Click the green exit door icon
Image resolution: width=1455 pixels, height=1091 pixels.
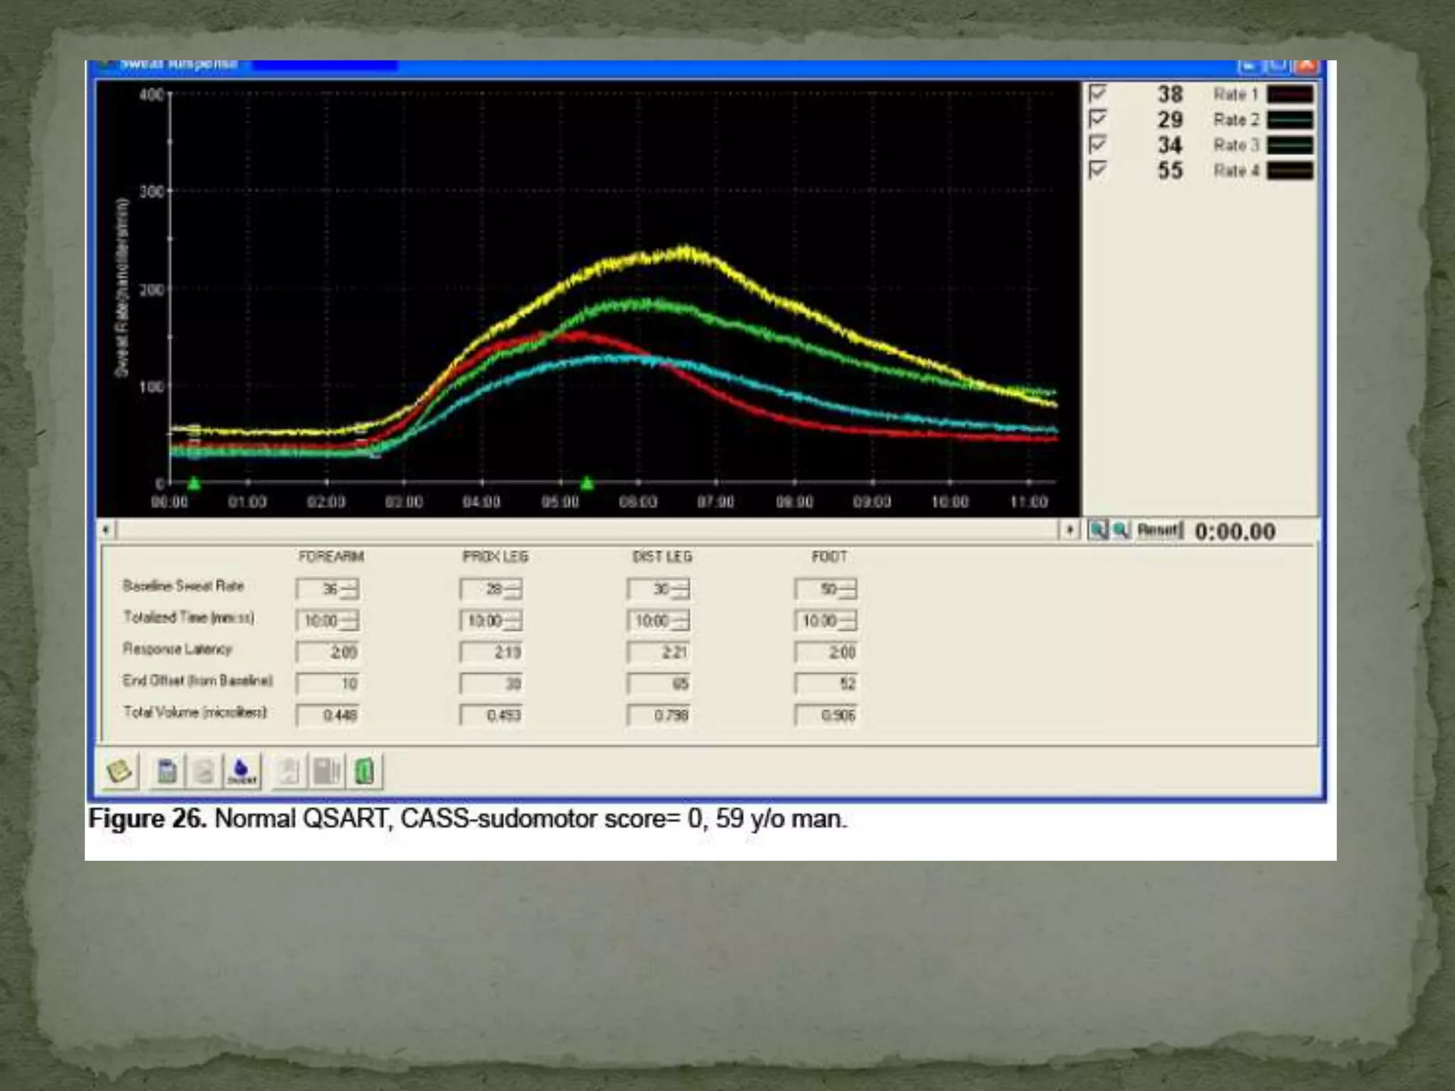[x=364, y=771]
